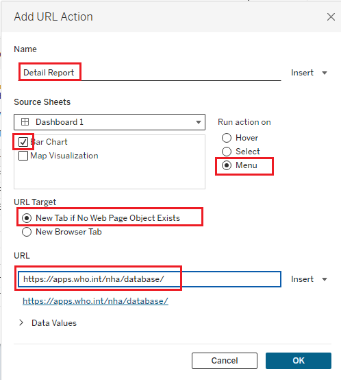The image size is (341, 380).
Task: Choose New Tab if No Web Page Object Exists
Action: [x=27, y=218]
